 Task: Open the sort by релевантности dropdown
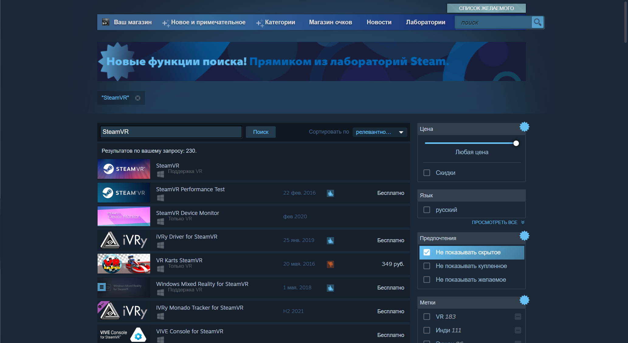coord(380,132)
